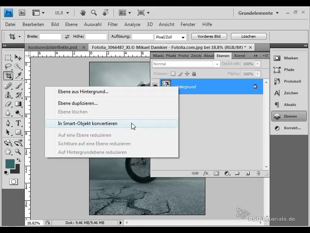Select the Hand tool in the toolbox
Viewport: 310px width, 233px height.
(x=8, y=152)
